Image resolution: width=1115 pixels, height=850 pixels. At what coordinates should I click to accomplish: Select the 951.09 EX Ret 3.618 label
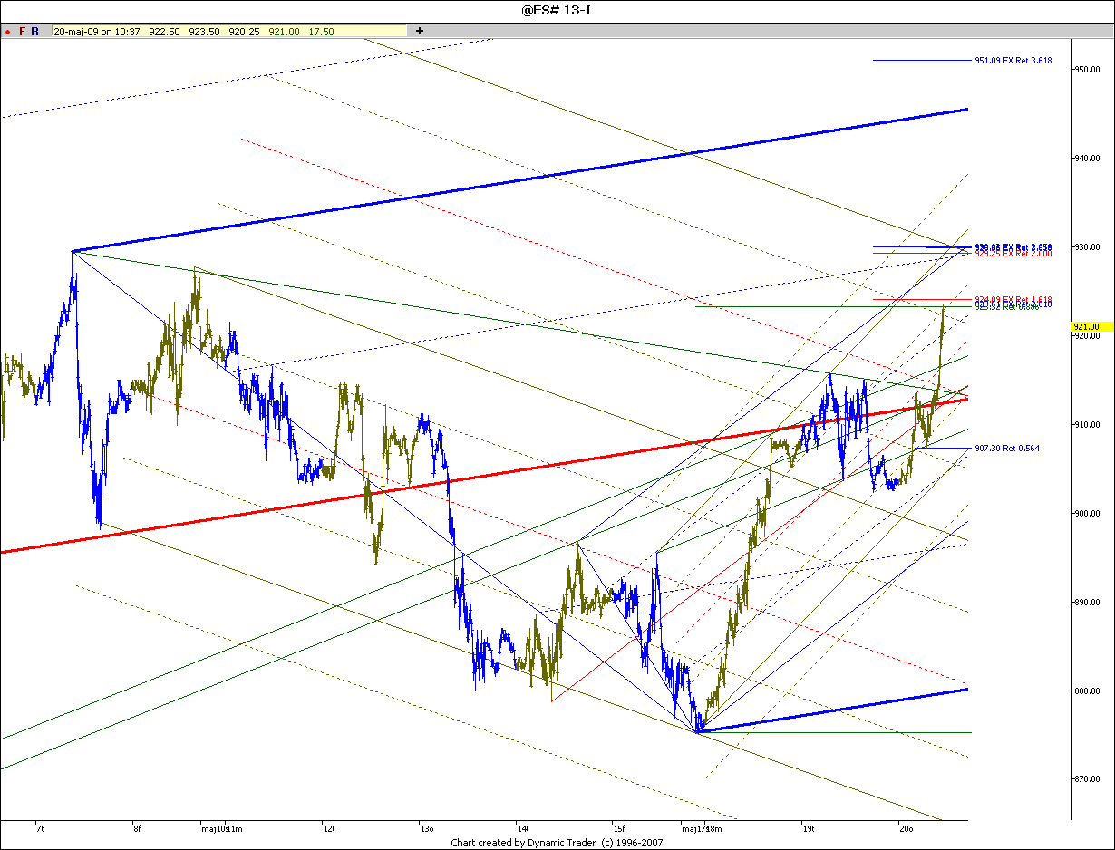coord(1013,61)
